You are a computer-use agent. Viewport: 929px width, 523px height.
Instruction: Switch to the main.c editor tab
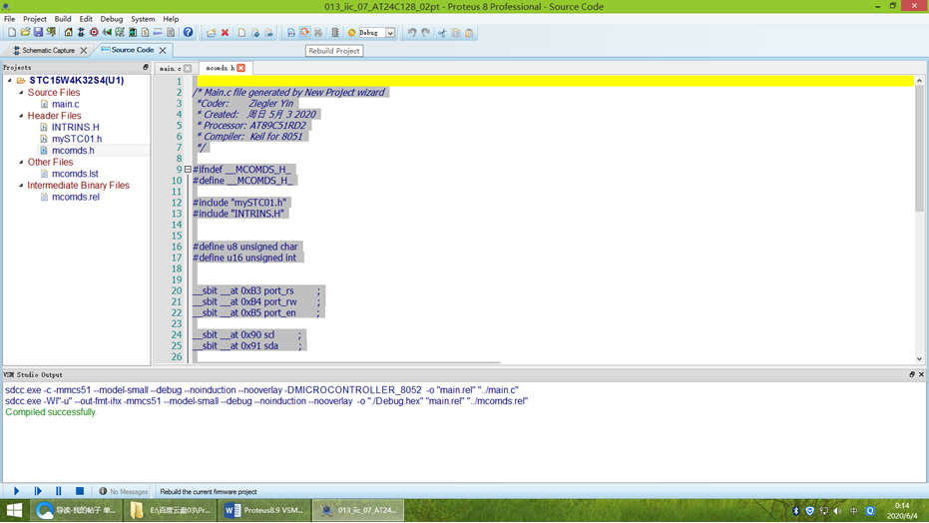point(170,69)
